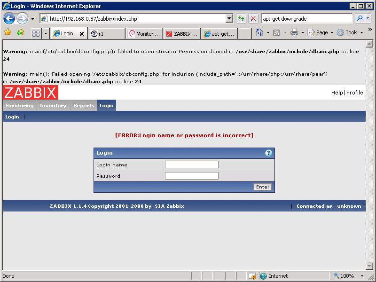
Task: Open the Tools menu
Action: 350,32
